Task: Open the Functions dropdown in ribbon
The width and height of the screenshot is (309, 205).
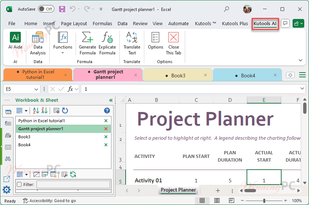Action: pyautogui.click(x=63, y=43)
